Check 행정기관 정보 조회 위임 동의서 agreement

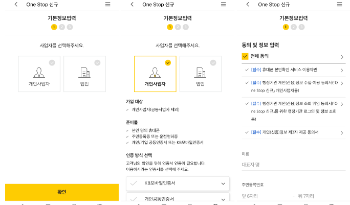[x=247, y=103]
